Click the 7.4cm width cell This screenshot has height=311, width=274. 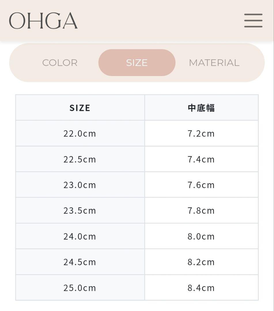pyautogui.click(x=201, y=159)
